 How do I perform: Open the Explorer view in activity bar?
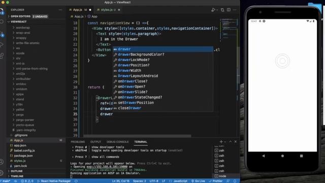(x=2, y=11)
